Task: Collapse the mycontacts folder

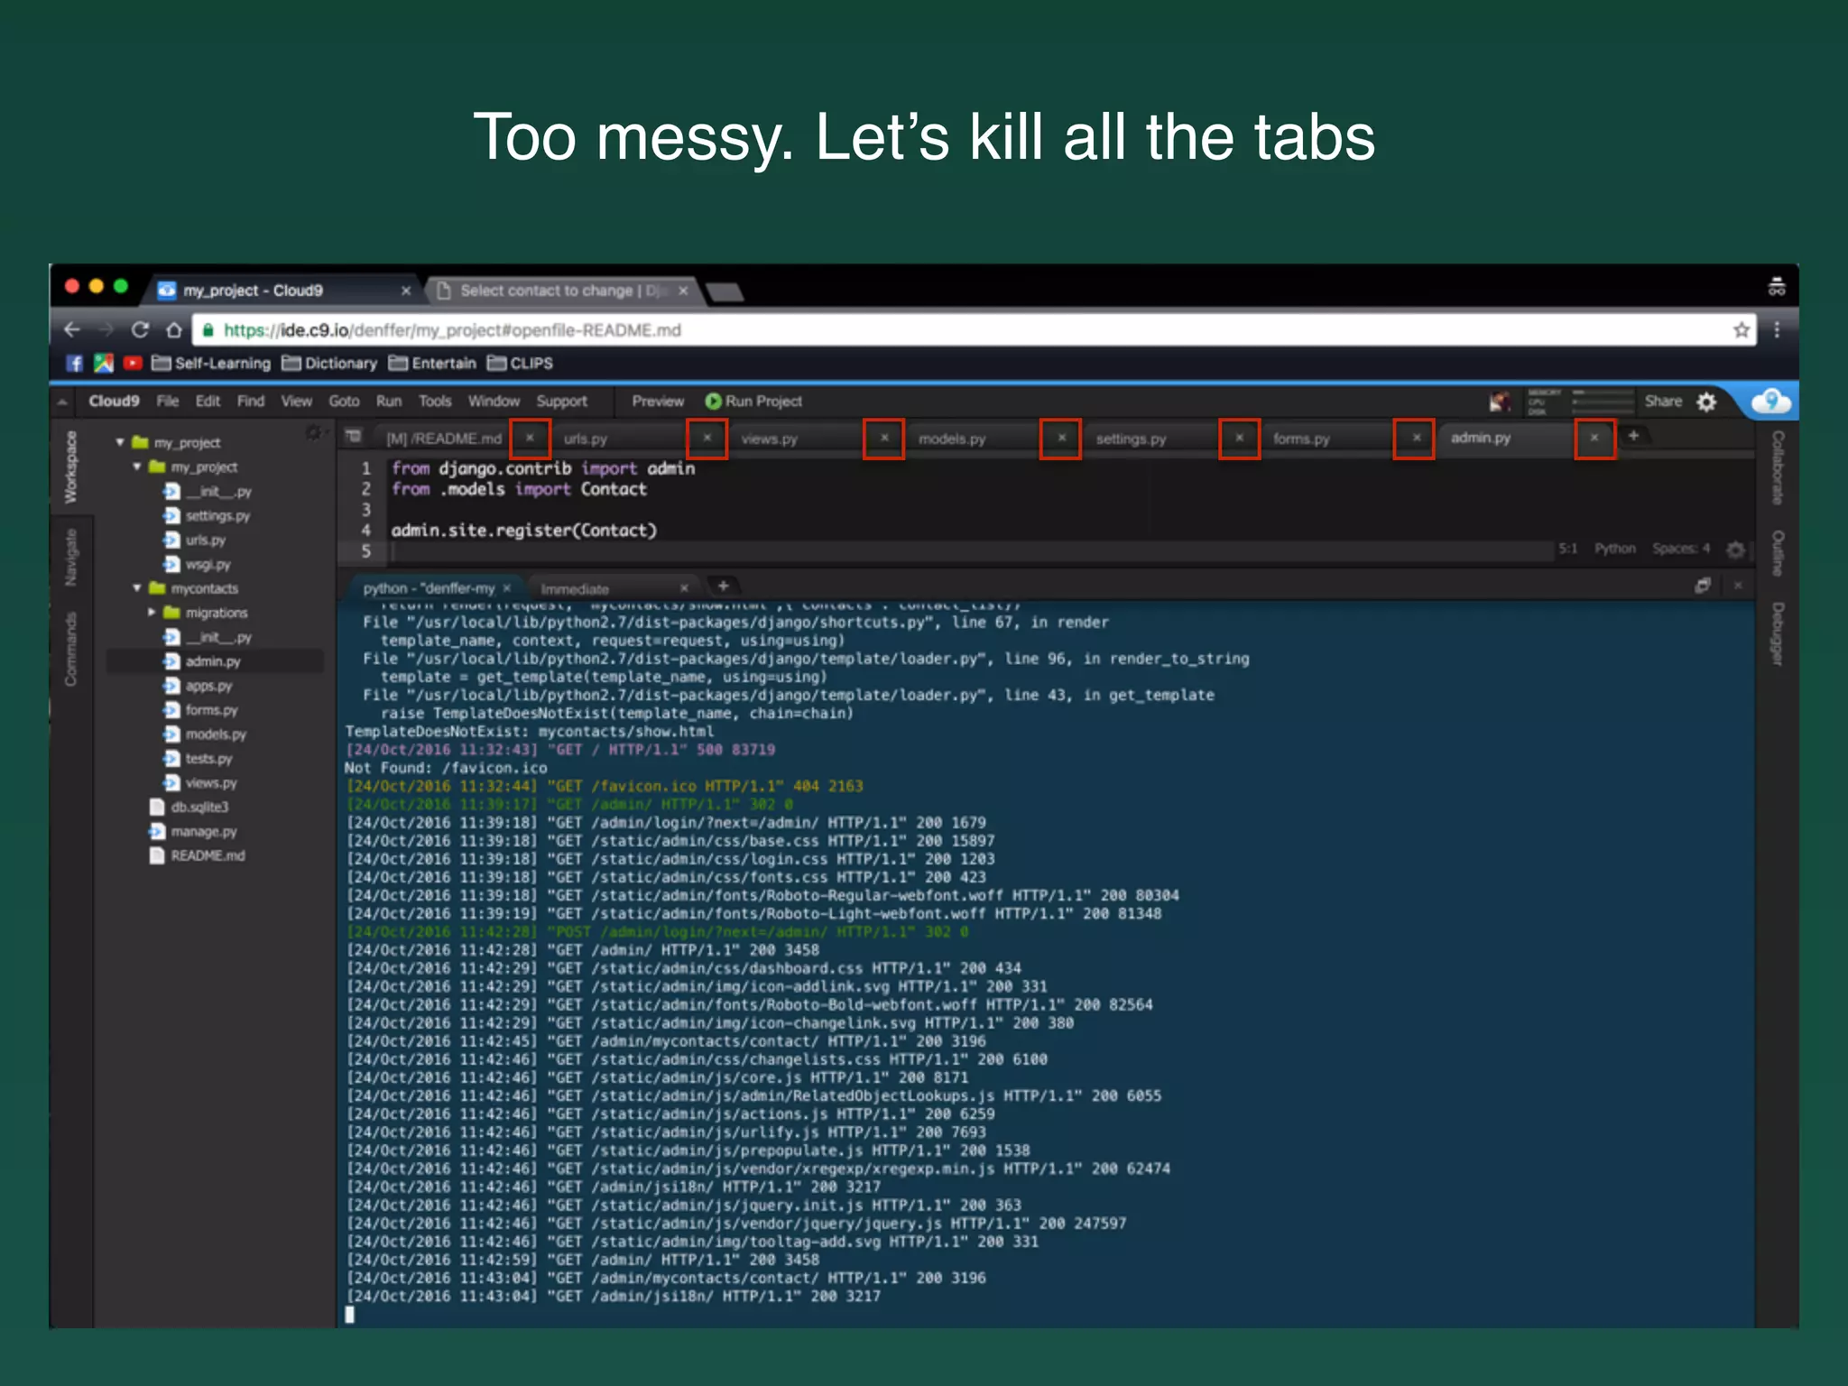Action: 137,588
